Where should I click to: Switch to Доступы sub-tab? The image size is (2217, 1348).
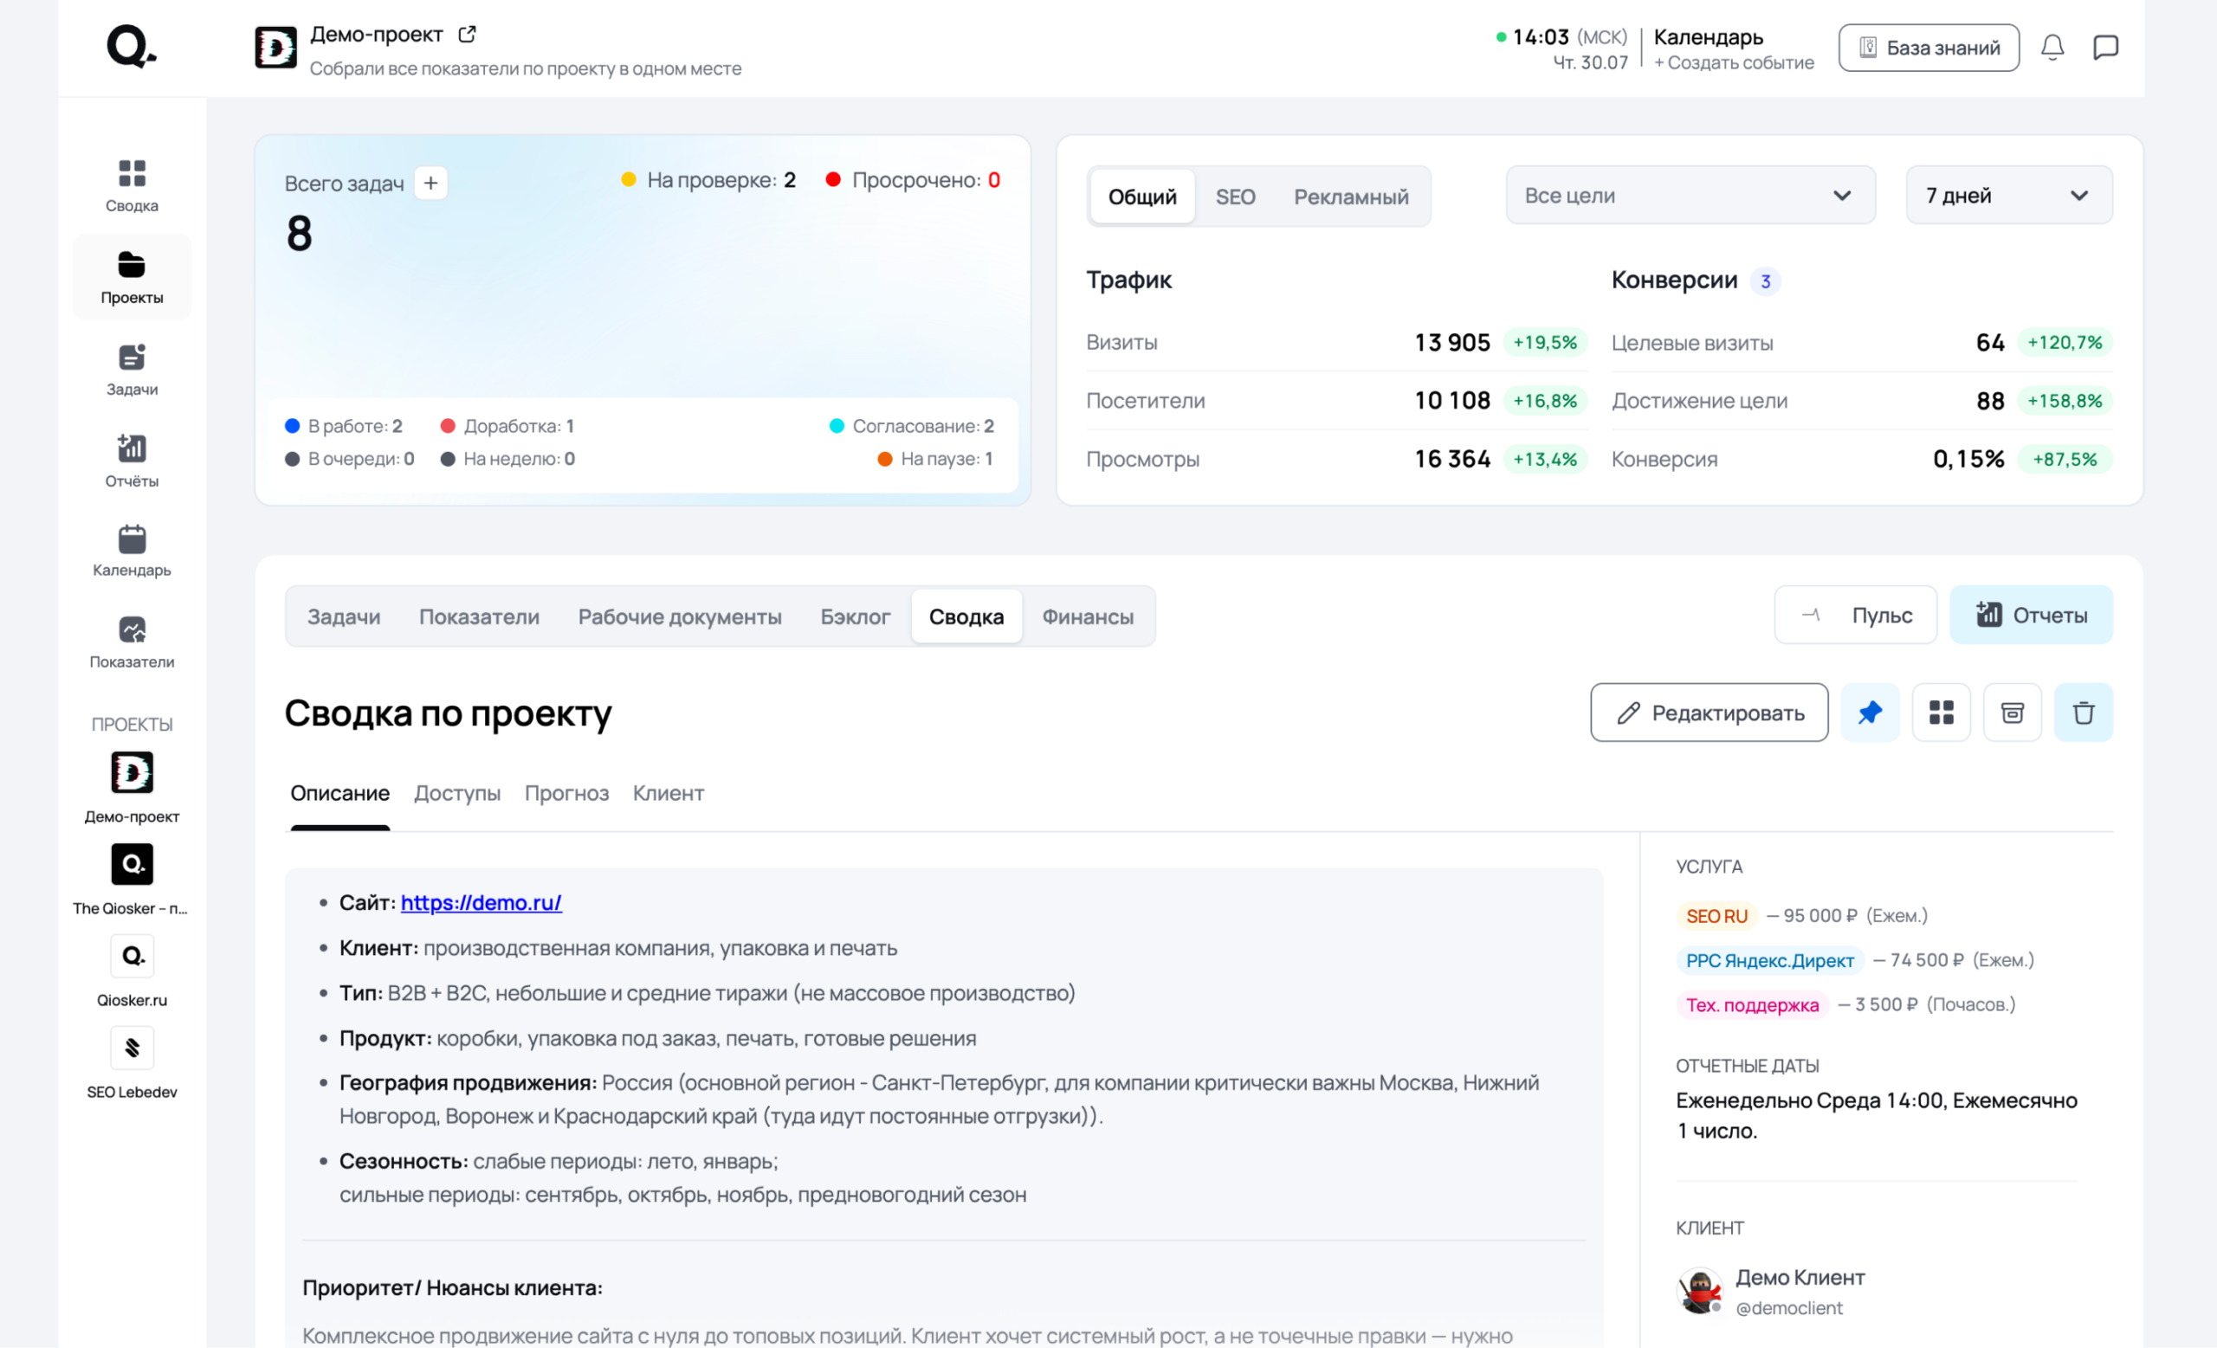tap(457, 793)
